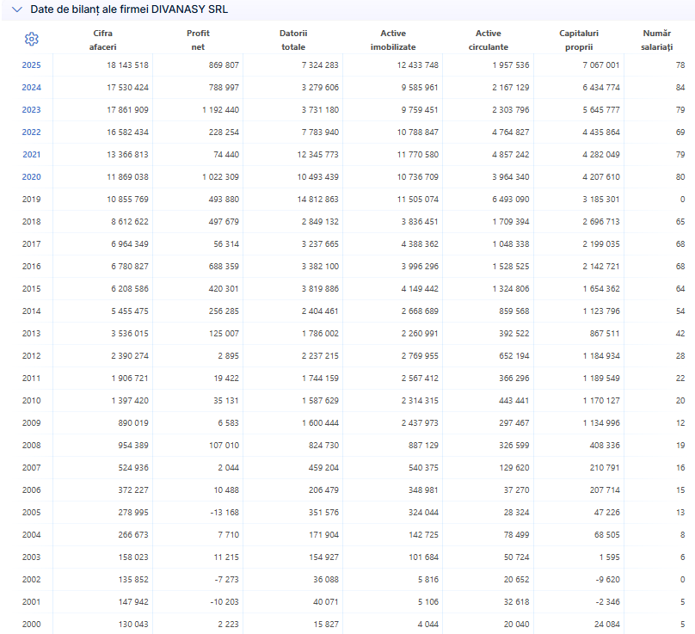695x634 pixels.
Task: Click the Număr salariați column header
Action: click(657, 40)
